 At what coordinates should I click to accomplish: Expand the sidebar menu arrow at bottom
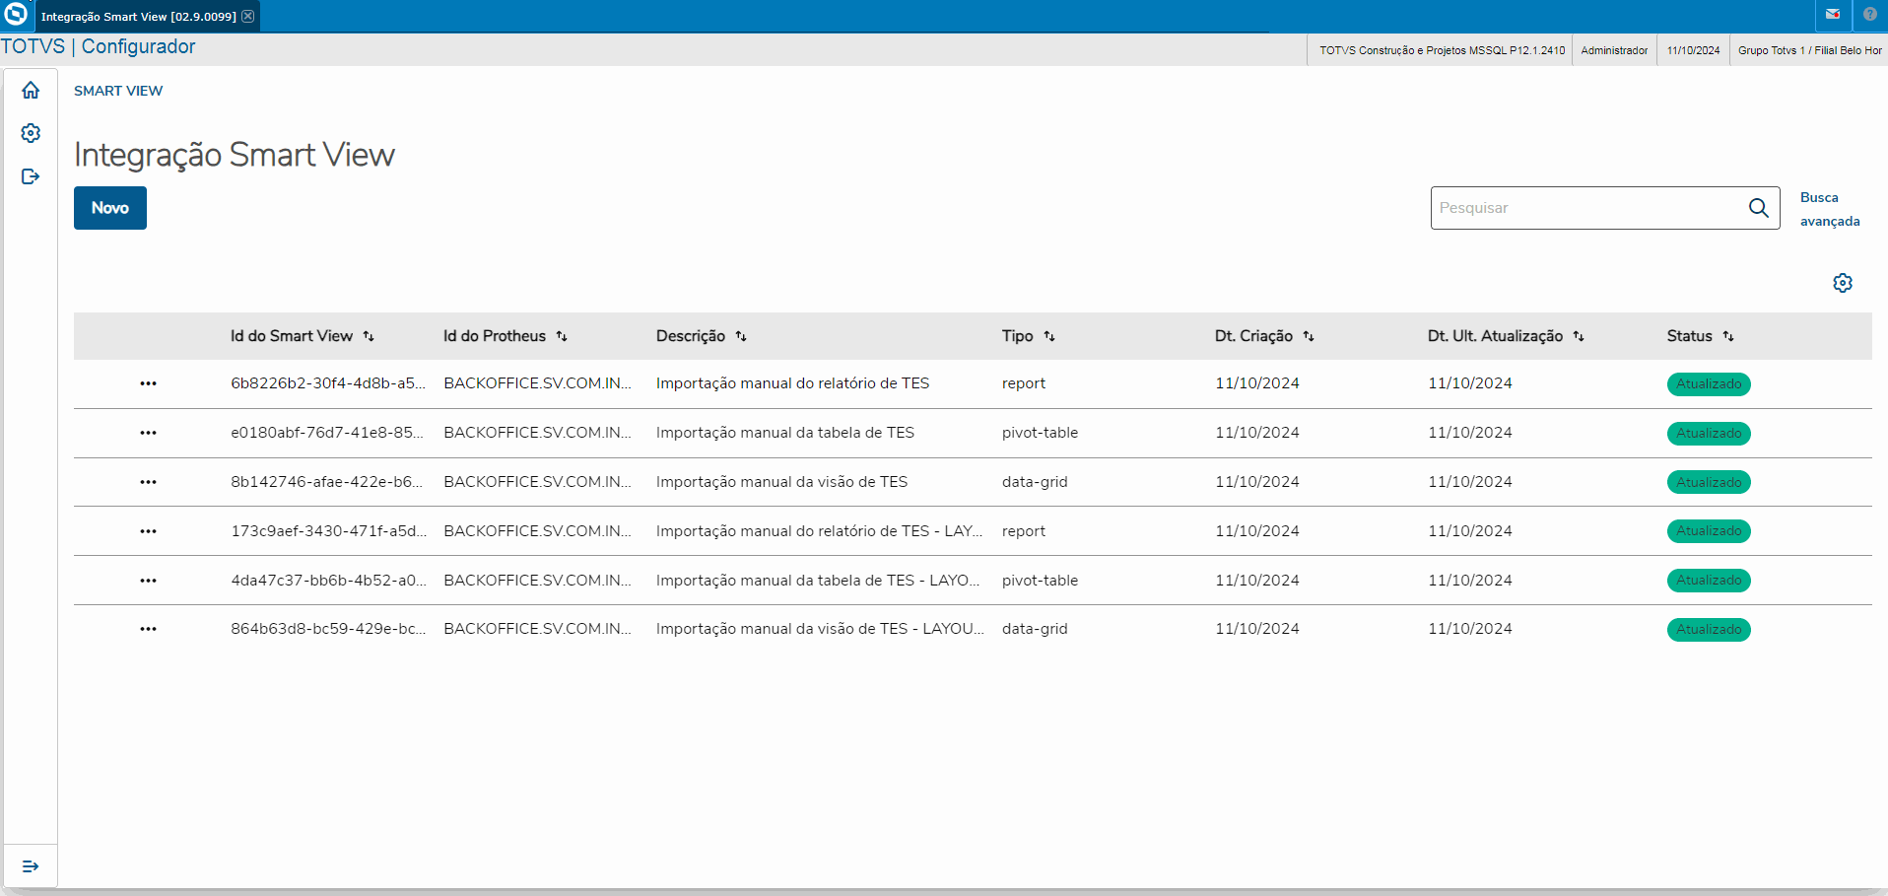point(31,866)
